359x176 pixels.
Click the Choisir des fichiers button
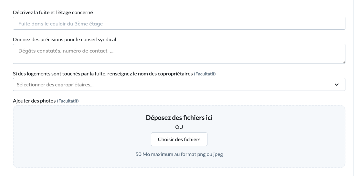point(179,139)
